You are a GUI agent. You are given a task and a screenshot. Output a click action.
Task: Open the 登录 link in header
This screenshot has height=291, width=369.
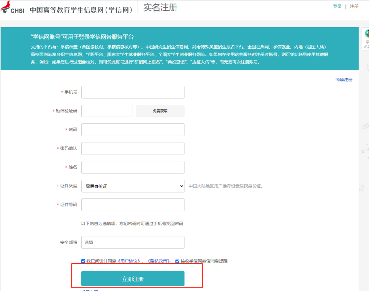pos(337,6)
